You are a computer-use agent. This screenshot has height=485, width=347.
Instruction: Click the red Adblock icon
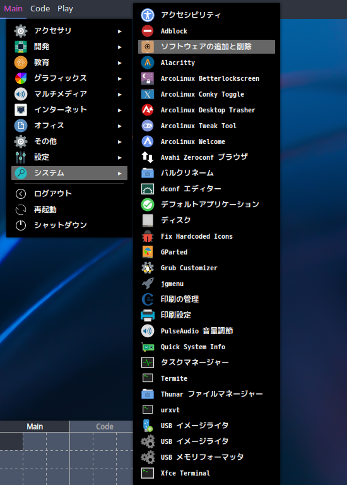(x=148, y=31)
